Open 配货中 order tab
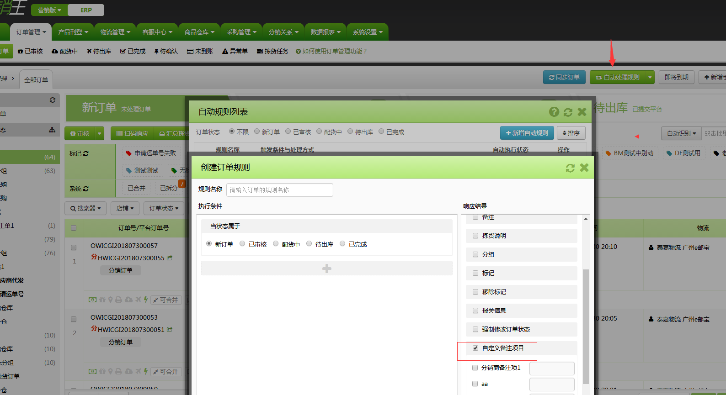The height and width of the screenshot is (395, 726). point(64,51)
